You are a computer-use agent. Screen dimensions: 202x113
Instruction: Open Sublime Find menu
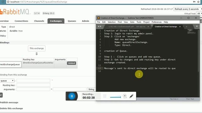point(120,22)
